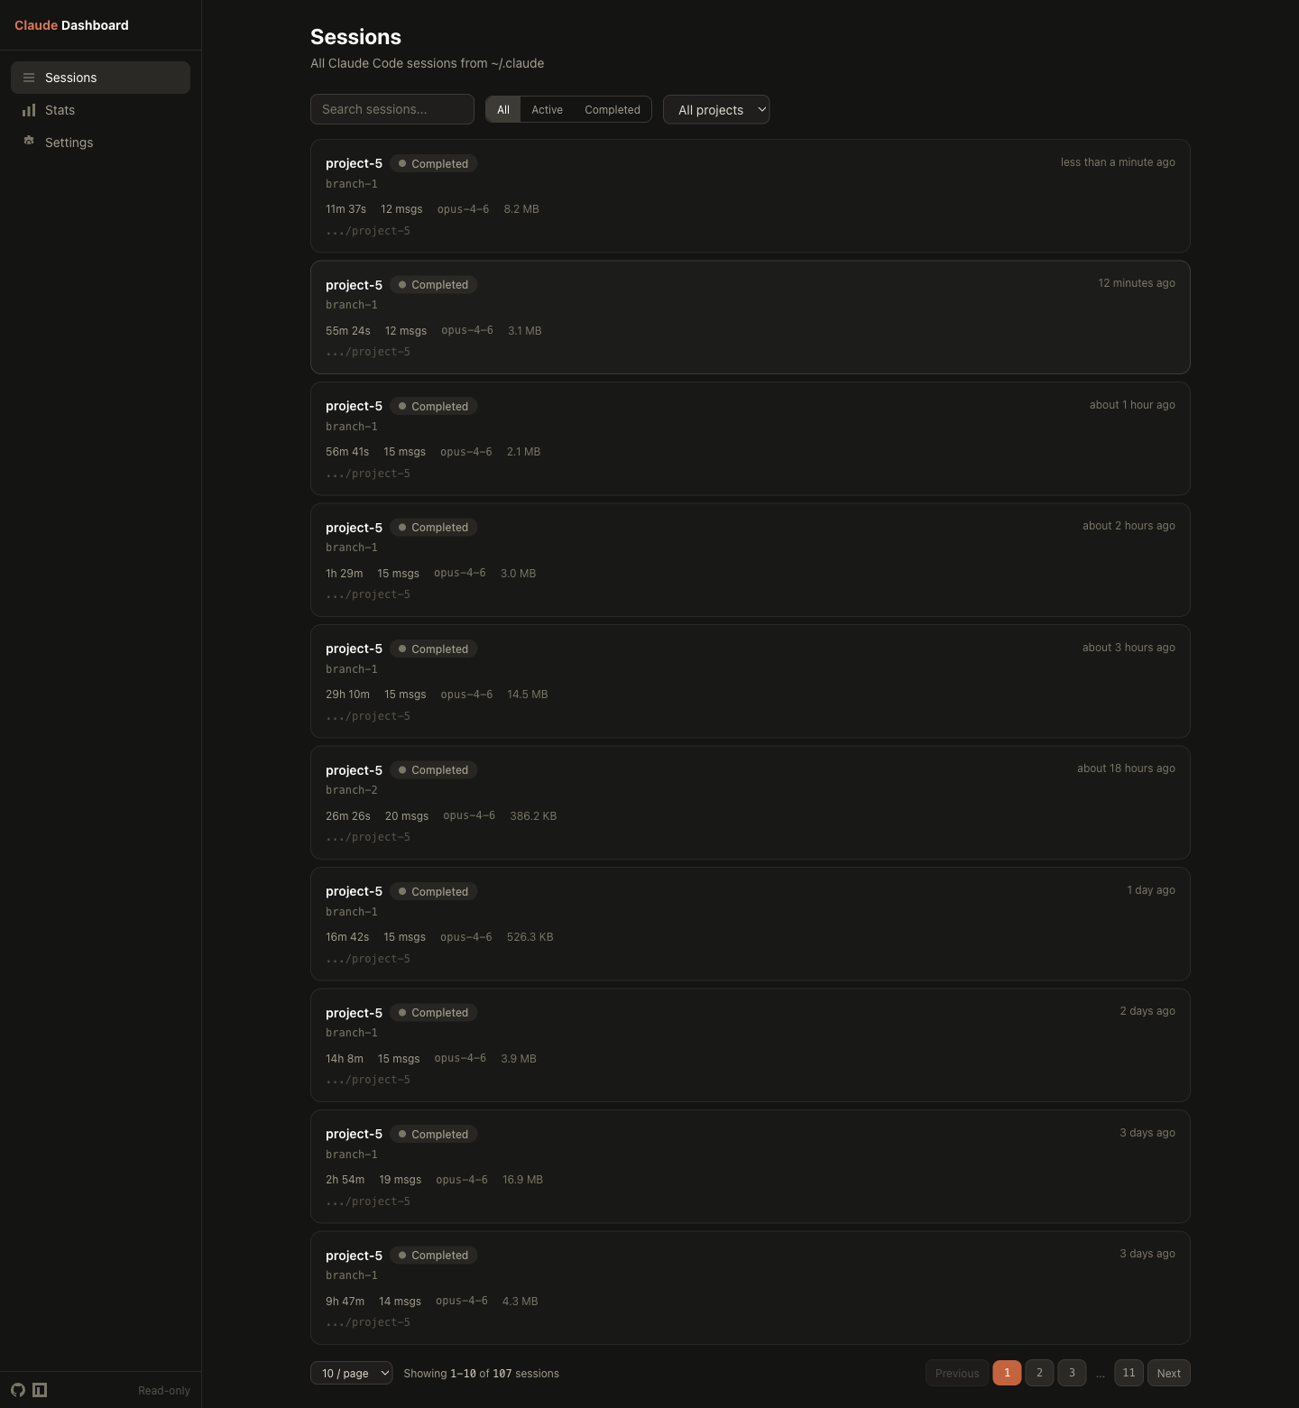Click the square panel logo beside GitHub icon
The width and height of the screenshot is (1299, 1408).
(40, 1390)
